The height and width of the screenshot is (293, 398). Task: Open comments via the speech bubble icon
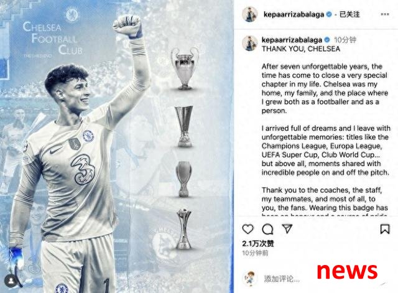click(x=267, y=230)
